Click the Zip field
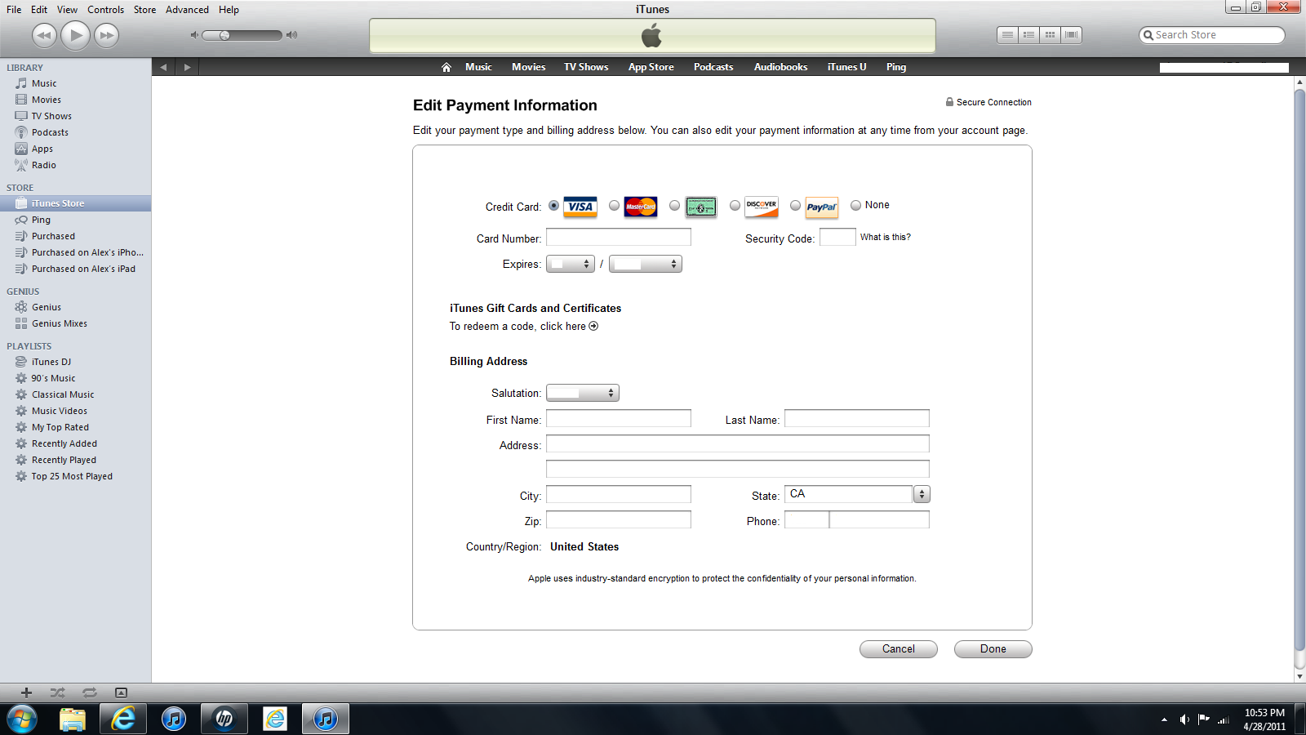This screenshot has height=735, width=1306. (x=619, y=520)
